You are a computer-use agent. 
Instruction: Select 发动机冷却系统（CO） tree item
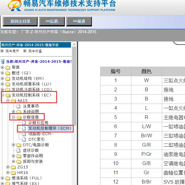coord(31,89)
